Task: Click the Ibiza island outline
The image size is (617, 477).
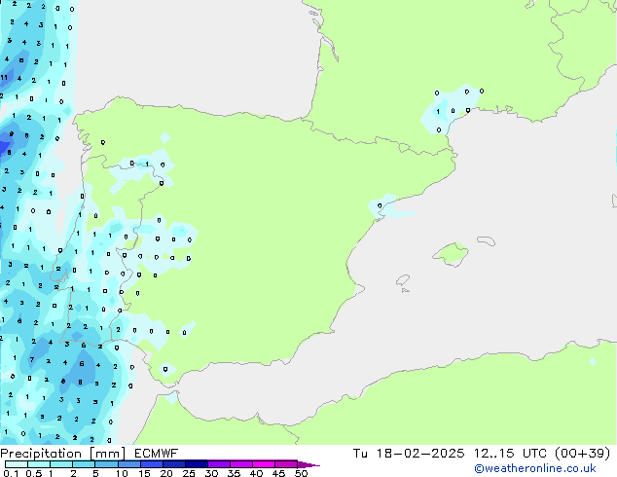Action: tap(403, 280)
